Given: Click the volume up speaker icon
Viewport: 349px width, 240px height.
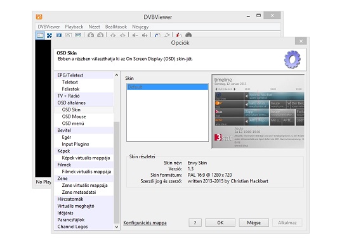Looking at the screenshot, I should pos(145,35).
